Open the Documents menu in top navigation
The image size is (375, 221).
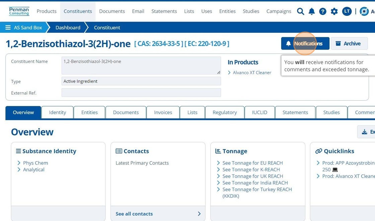click(x=112, y=11)
